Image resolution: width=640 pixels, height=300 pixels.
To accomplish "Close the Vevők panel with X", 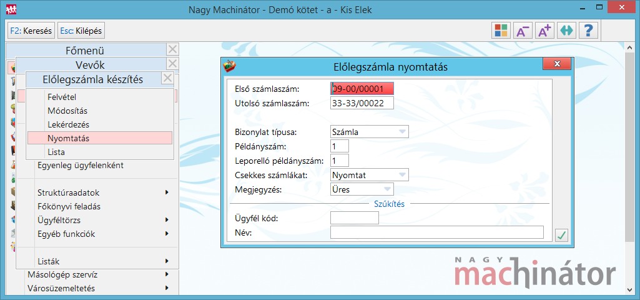I will pyautogui.click(x=173, y=64).
